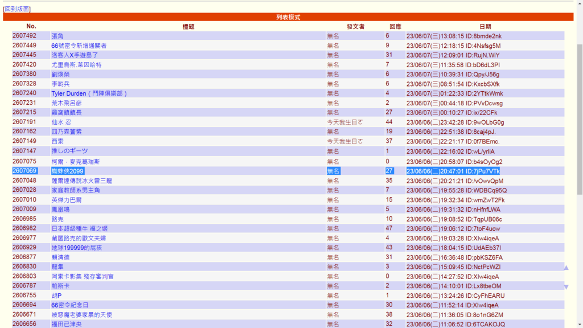This screenshot has height=328, width=583.
Task: Open highlighted thread 蜘蛛俠2099
Action: click(67, 171)
